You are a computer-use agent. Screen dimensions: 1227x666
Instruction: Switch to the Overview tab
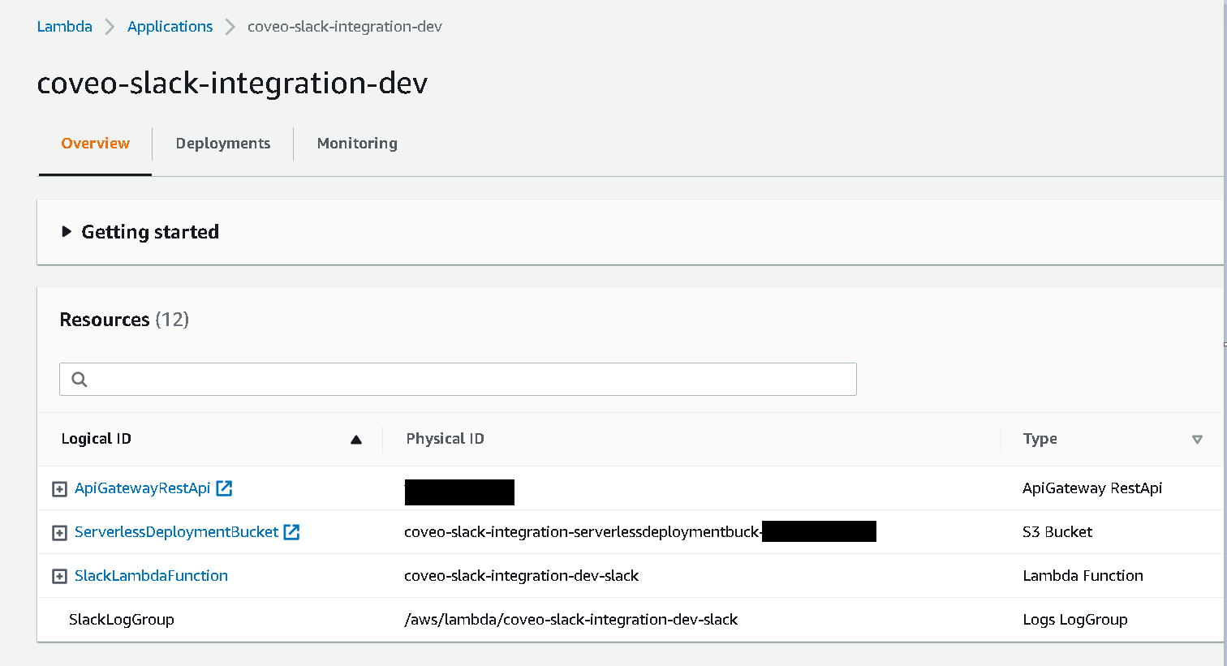95,144
